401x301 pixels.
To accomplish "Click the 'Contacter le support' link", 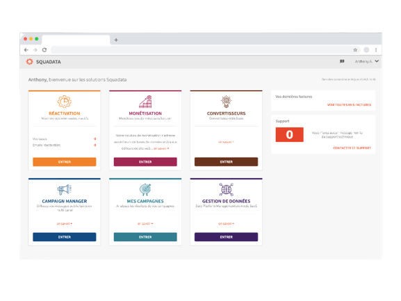I will point(352,148).
